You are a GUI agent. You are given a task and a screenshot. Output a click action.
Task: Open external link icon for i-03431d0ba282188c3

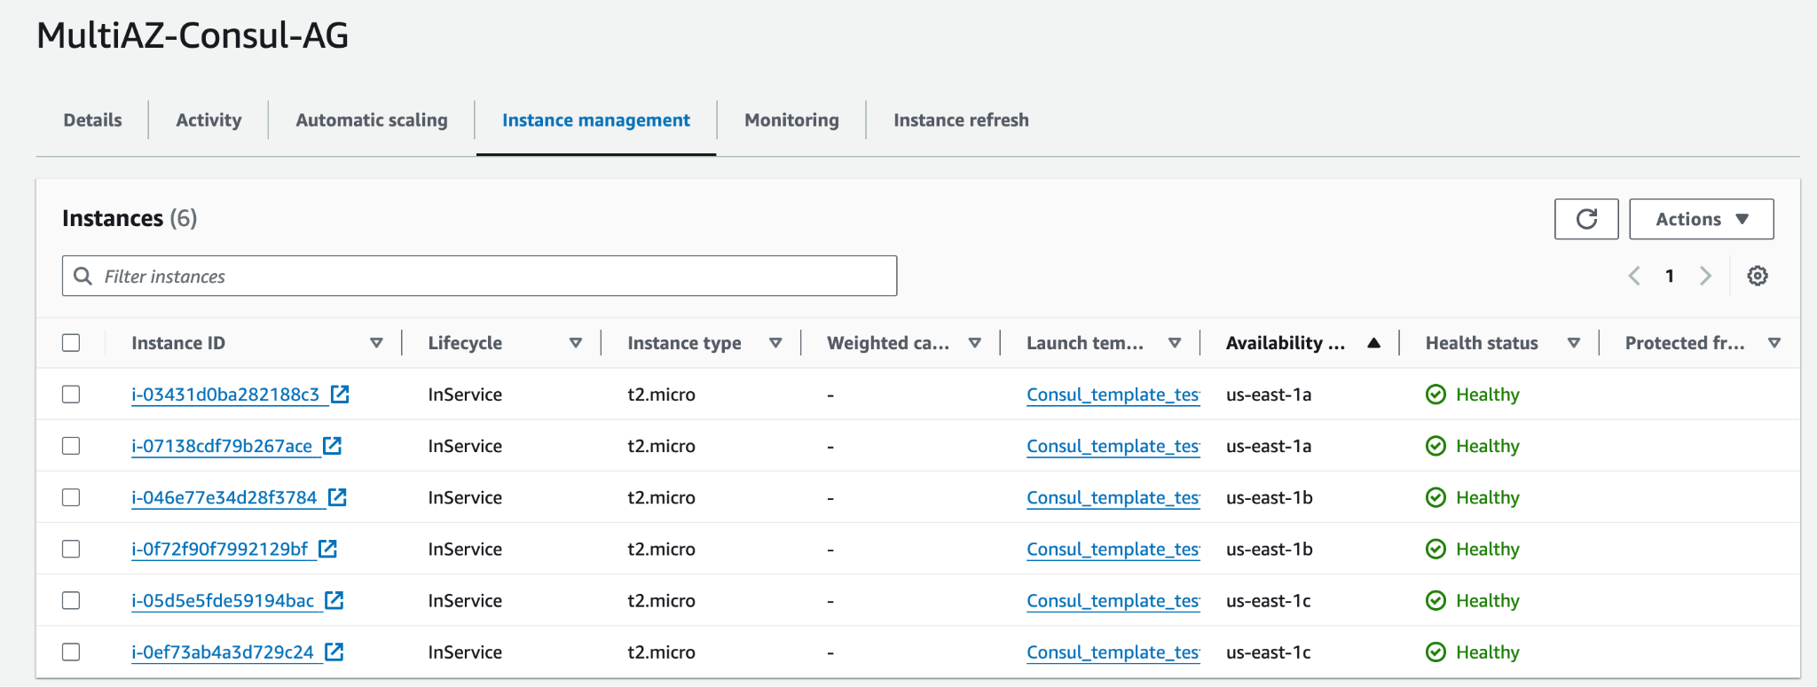click(340, 394)
